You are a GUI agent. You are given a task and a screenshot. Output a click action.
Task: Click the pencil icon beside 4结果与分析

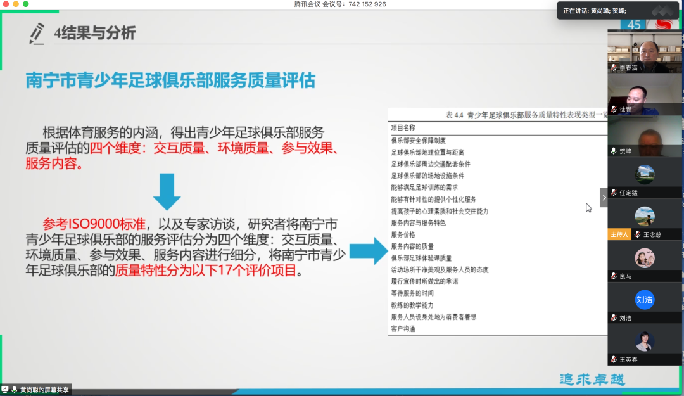coord(37,33)
